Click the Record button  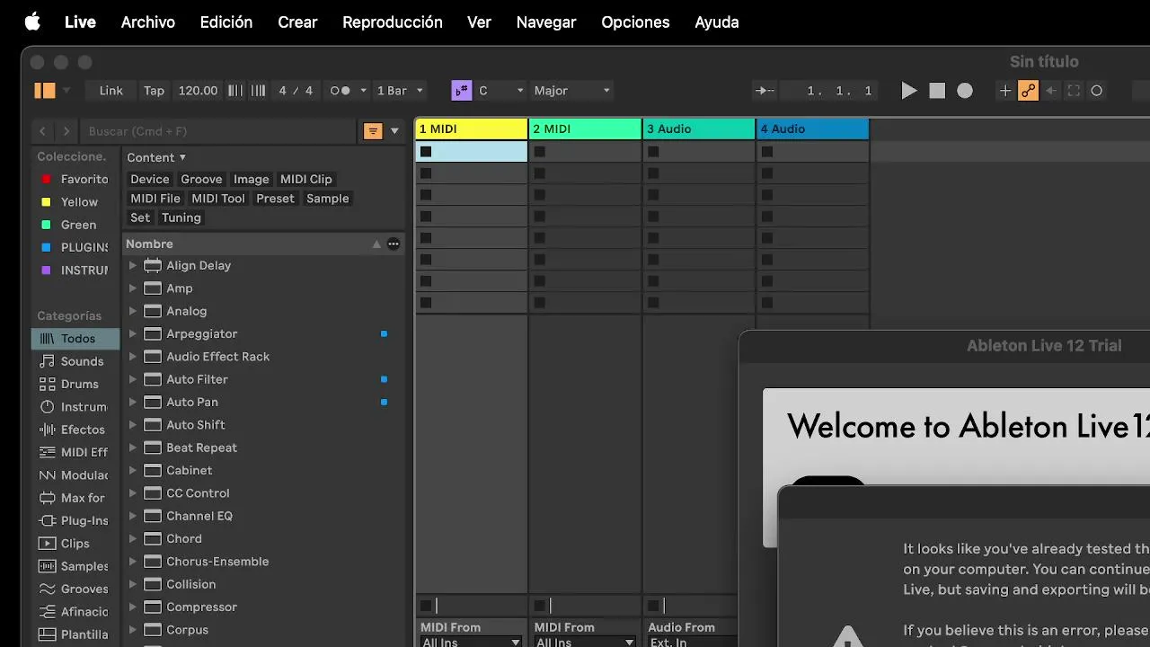(965, 91)
